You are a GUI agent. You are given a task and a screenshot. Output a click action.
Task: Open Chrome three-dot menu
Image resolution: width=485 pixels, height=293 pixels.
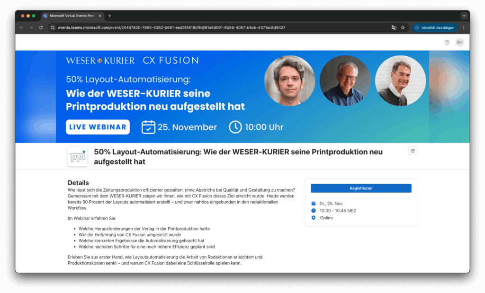[463, 27]
